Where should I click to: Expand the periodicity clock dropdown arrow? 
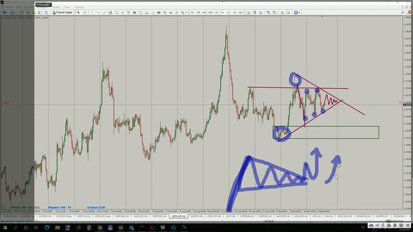(299, 12)
